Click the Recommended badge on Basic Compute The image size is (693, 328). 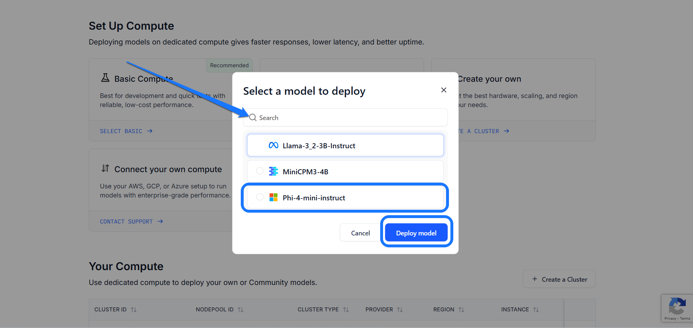(x=229, y=65)
